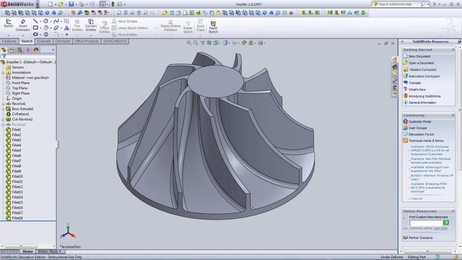Collapse the Getting Started section

453,50
